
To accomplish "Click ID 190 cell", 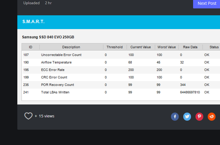I will pyautogui.click(x=26, y=62).
